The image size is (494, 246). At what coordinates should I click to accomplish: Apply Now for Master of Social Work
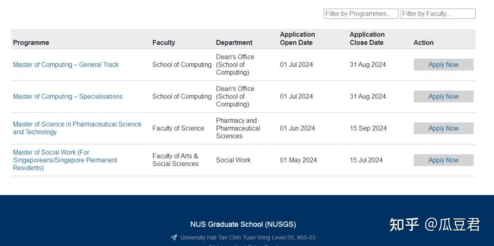[443, 160]
